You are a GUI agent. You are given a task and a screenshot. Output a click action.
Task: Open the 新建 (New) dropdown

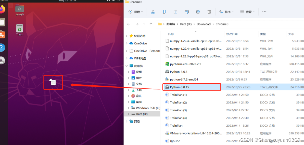136,12
